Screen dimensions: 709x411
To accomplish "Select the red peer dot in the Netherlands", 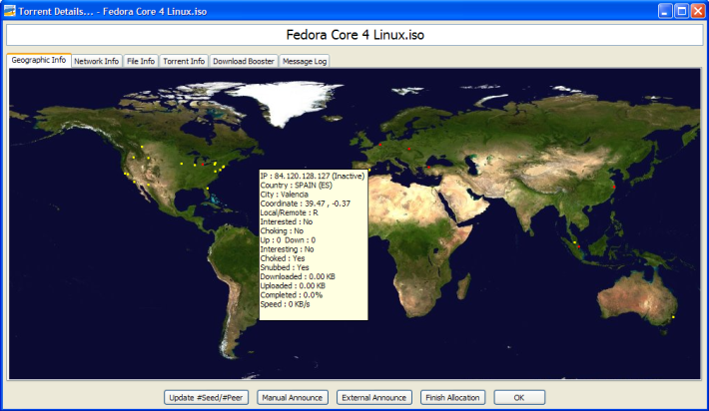I will 380,145.
